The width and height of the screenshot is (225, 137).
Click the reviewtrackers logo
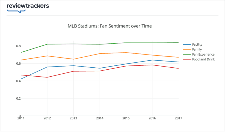pyautogui.click(x=28, y=7)
